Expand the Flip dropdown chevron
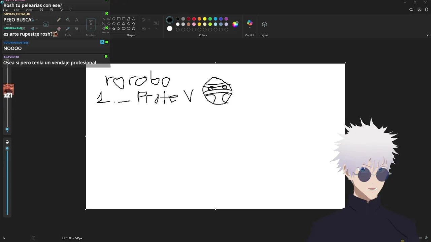This screenshot has width=431, height=242. (37, 29)
